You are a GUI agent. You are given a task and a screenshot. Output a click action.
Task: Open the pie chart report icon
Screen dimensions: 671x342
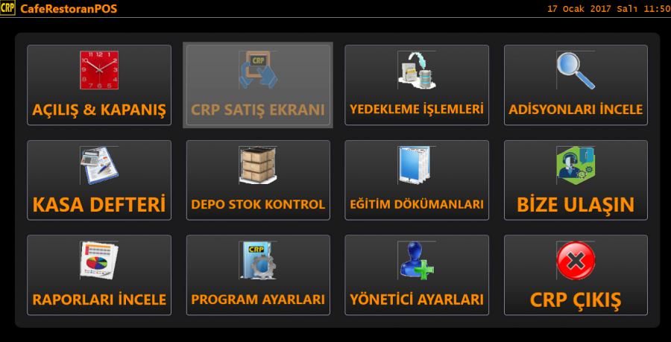[x=99, y=260]
